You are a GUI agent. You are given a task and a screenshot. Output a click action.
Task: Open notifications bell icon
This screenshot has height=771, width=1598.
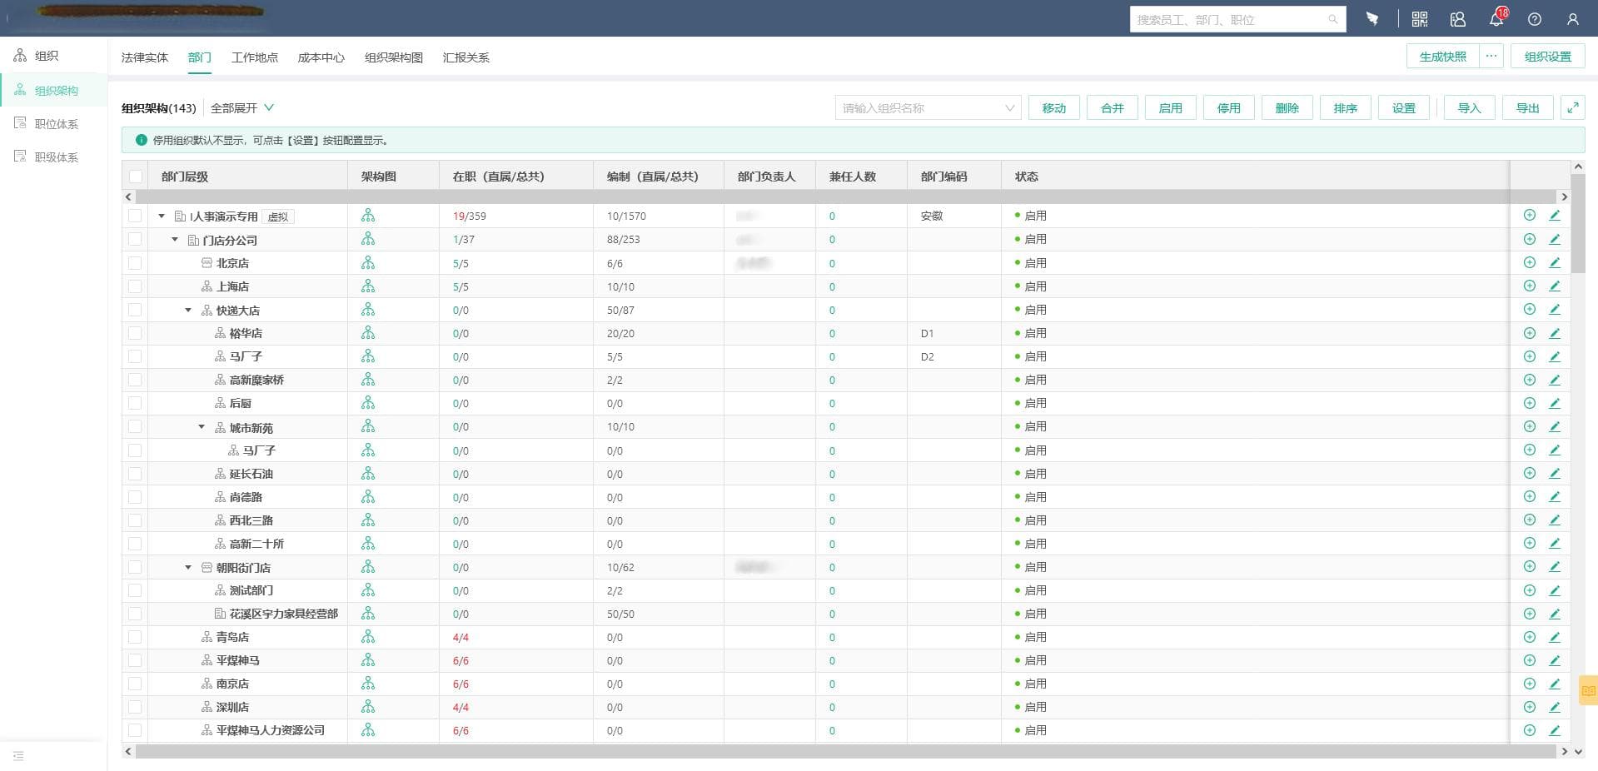click(x=1496, y=19)
